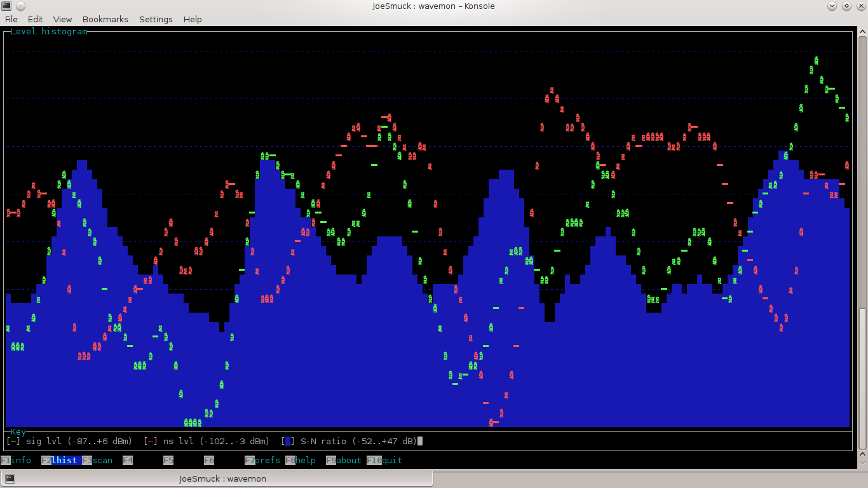Switch to the F3 scan screen

coord(97,460)
